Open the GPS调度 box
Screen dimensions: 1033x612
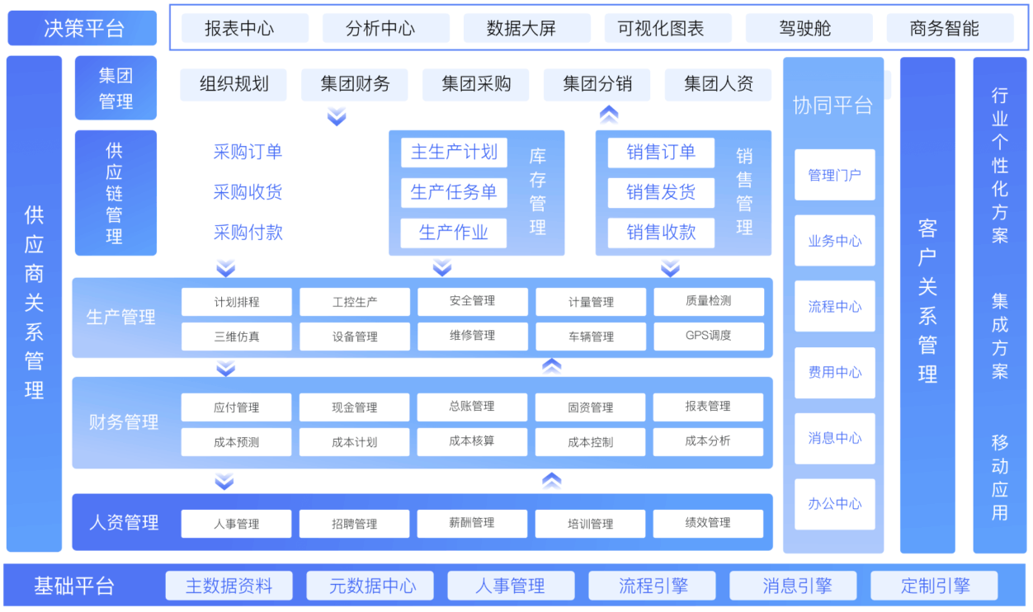click(x=709, y=336)
